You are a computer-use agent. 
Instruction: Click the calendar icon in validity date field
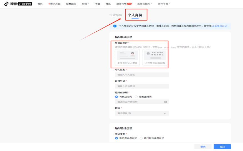(x=166, y=102)
